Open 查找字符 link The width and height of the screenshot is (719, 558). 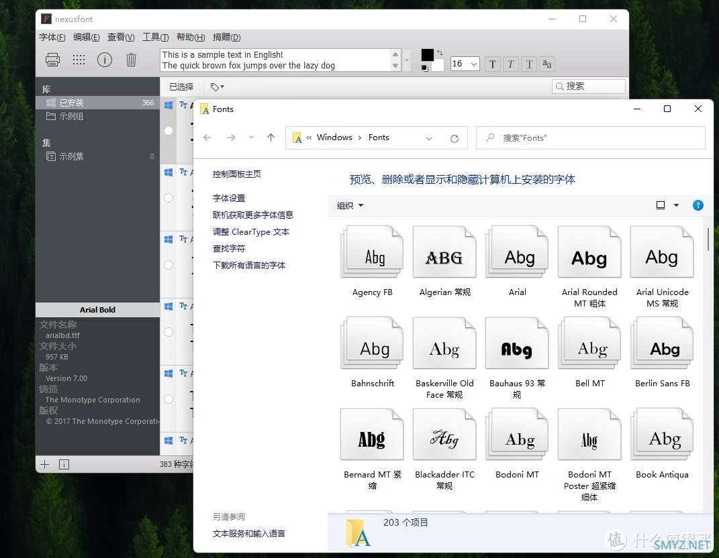[x=229, y=249]
